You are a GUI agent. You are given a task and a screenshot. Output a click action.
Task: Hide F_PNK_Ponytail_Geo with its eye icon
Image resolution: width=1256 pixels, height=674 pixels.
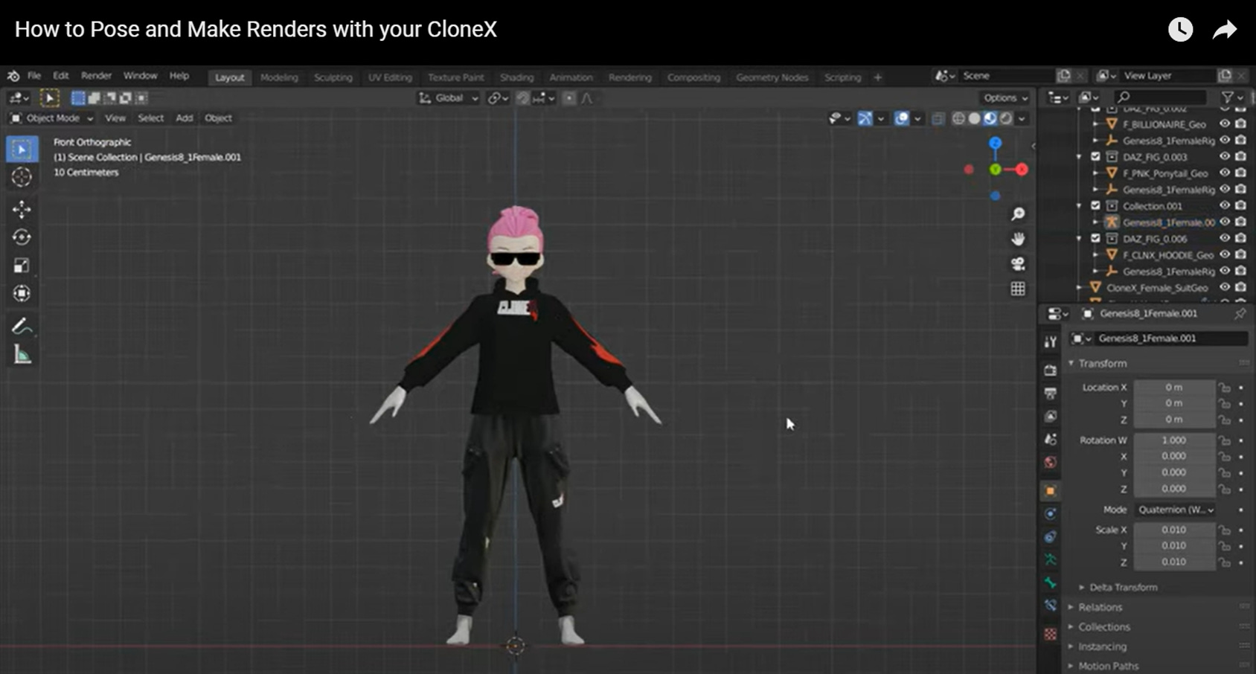click(1224, 173)
